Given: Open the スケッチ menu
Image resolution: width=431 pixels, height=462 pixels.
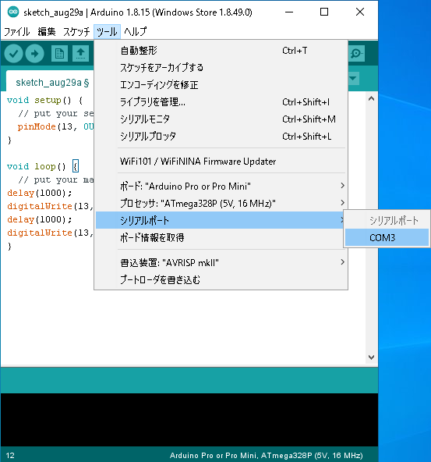Looking at the screenshot, I should (76, 31).
